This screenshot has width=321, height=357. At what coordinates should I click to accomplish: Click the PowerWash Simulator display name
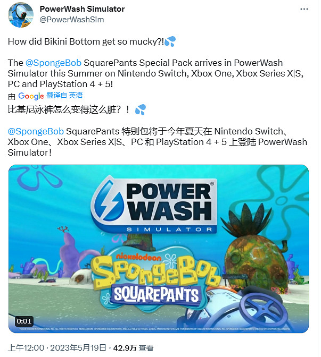82,9
